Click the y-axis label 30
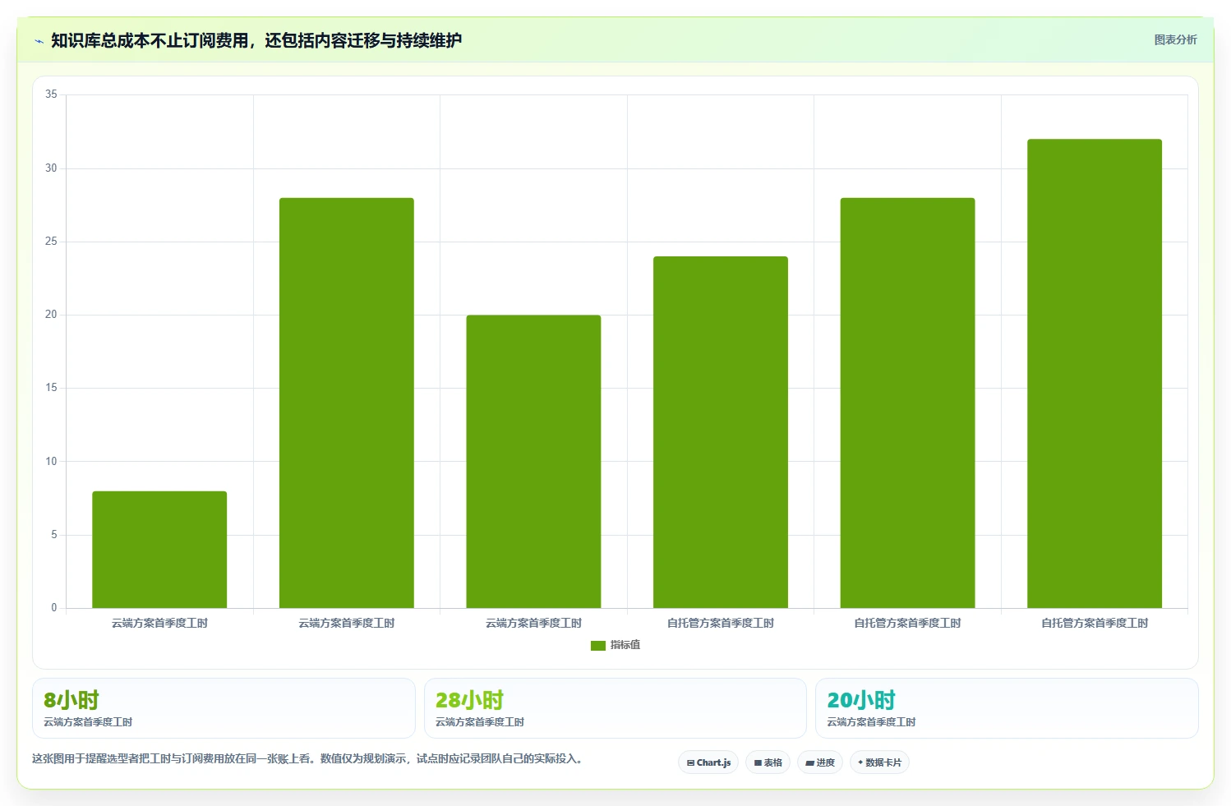 (x=51, y=168)
